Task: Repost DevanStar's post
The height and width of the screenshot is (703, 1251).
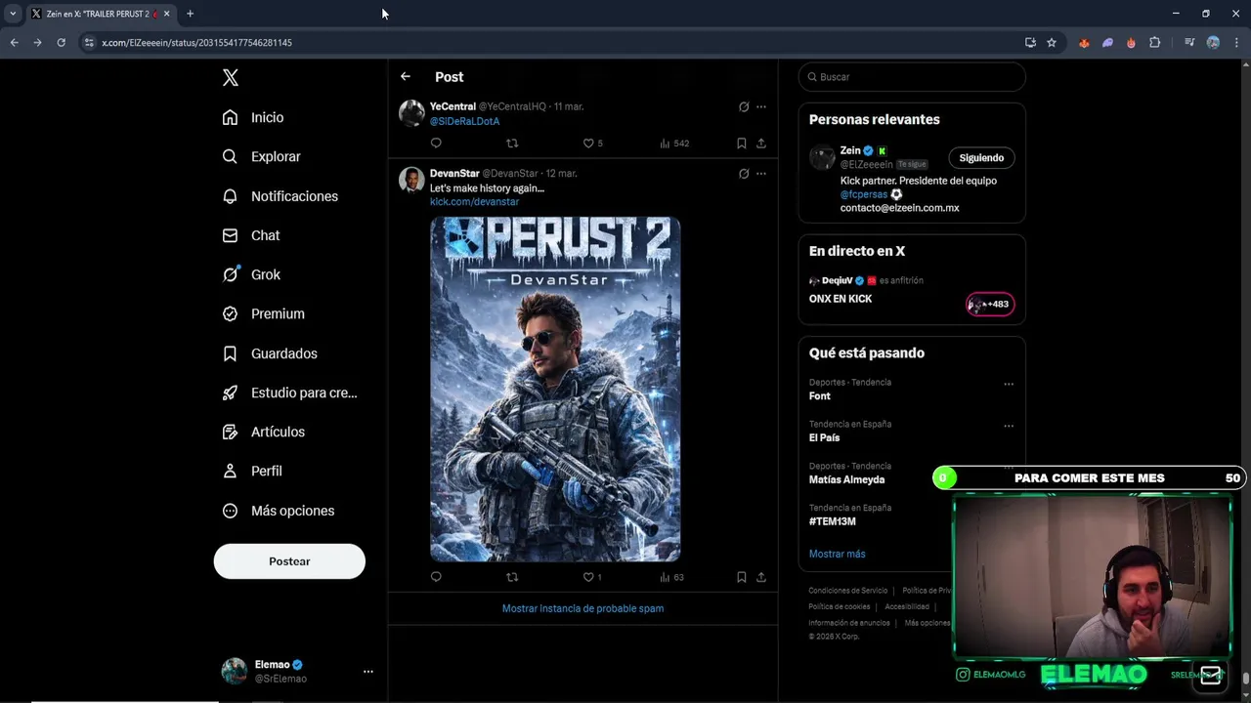Action: 512,577
